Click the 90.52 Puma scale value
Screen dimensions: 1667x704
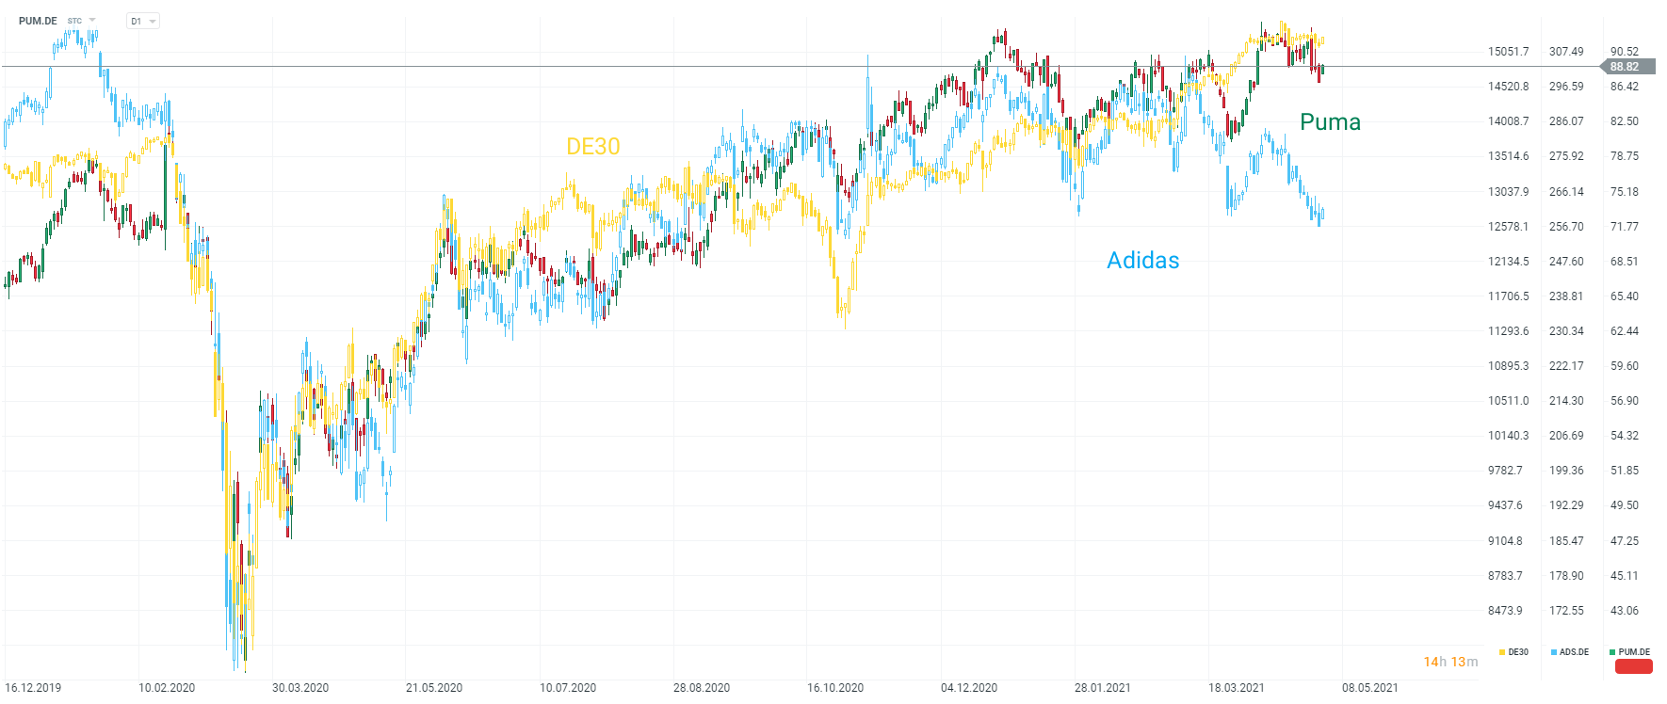[1625, 52]
